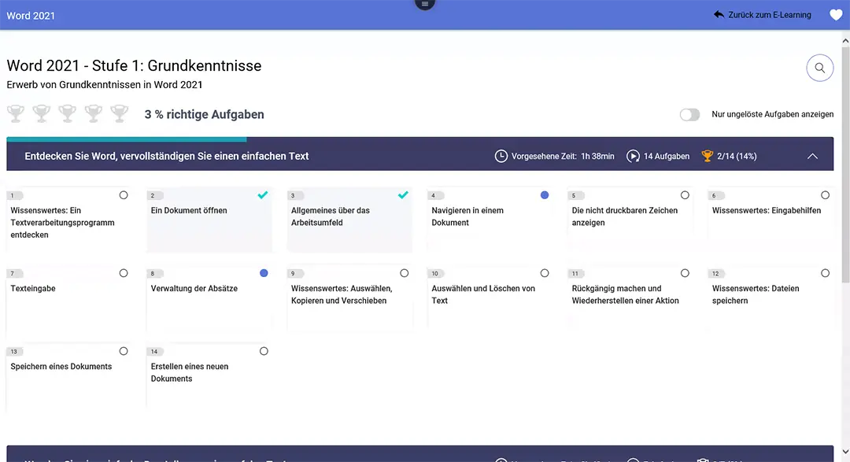Open task Speichern eines Dokuments

pos(68,375)
